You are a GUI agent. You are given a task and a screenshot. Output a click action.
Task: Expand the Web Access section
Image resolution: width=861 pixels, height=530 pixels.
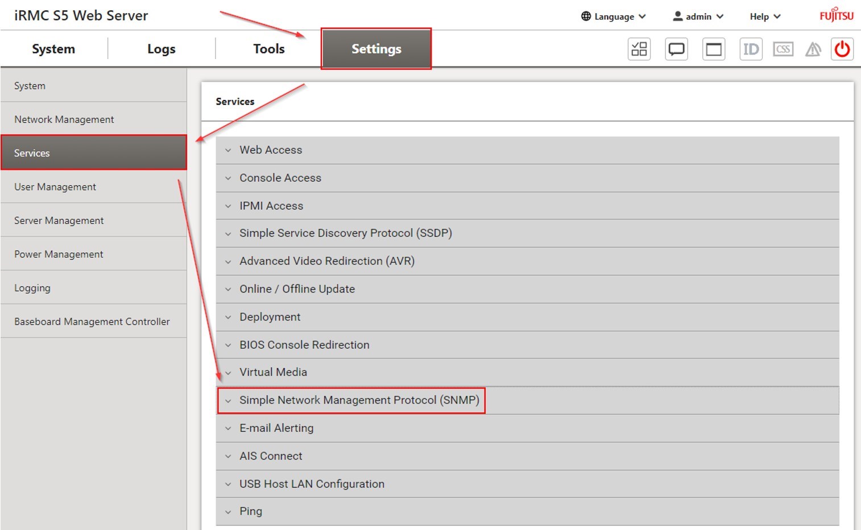pos(271,150)
